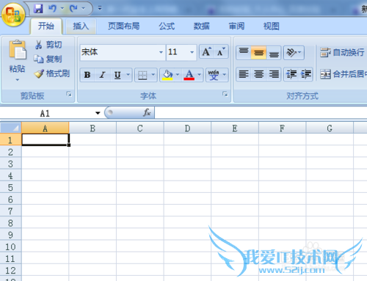Go to the 数据 tab

[202, 26]
